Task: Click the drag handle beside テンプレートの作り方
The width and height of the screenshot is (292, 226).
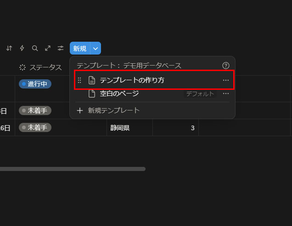Action: point(79,80)
